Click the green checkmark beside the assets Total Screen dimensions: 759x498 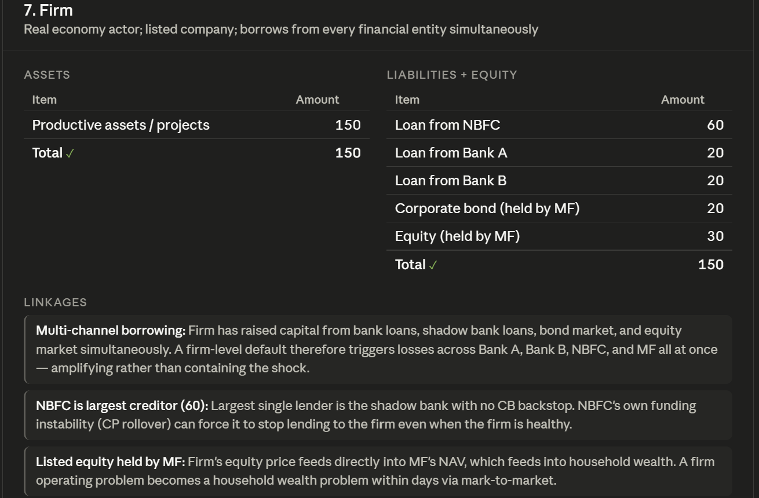click(x=70, y=153)
